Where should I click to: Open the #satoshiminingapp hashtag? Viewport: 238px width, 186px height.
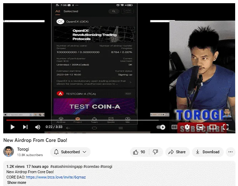coord(66,166)
